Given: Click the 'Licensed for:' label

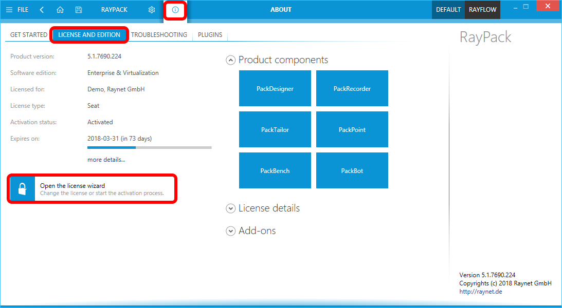Looking at the screenshot, I should pos(28,89).
